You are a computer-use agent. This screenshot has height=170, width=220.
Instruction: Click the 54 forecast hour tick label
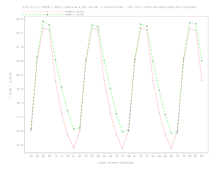tap(141, 156)
